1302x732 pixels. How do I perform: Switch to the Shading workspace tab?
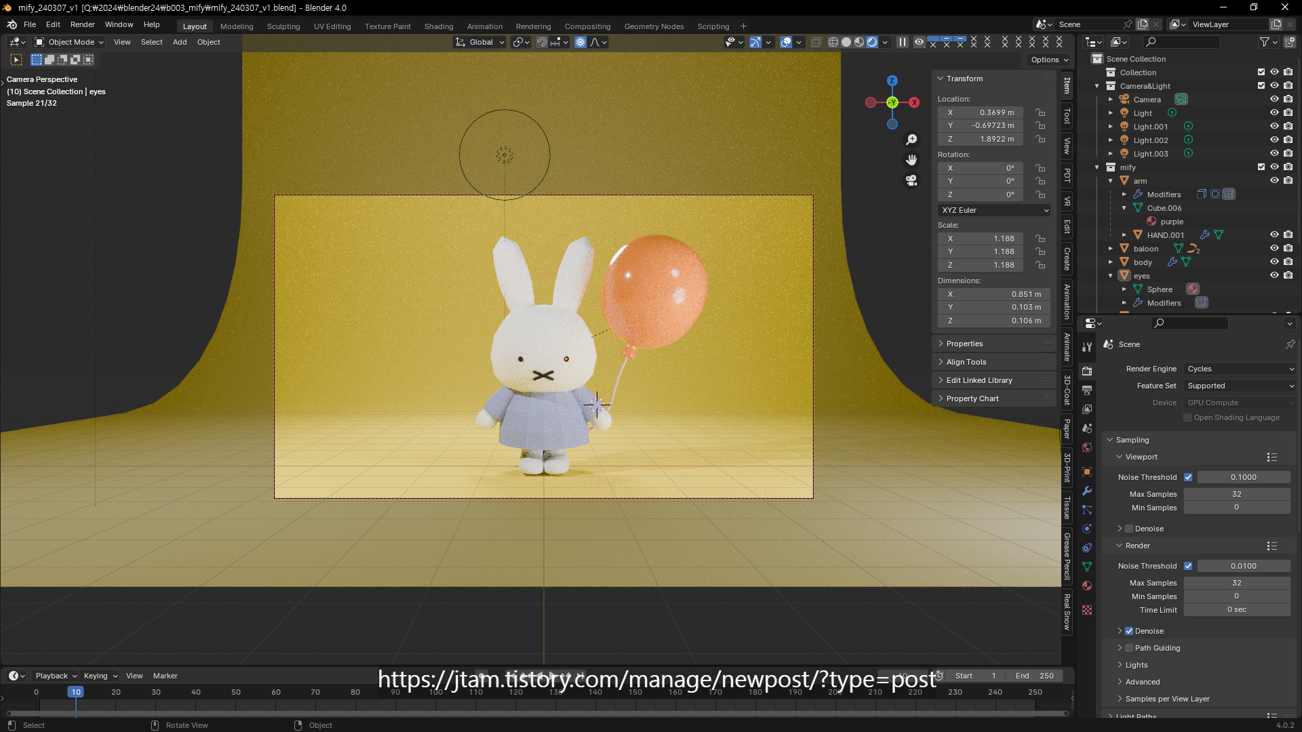point(438,26)
